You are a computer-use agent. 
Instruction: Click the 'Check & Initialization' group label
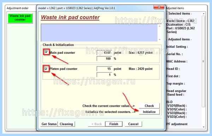coord(58,45)
